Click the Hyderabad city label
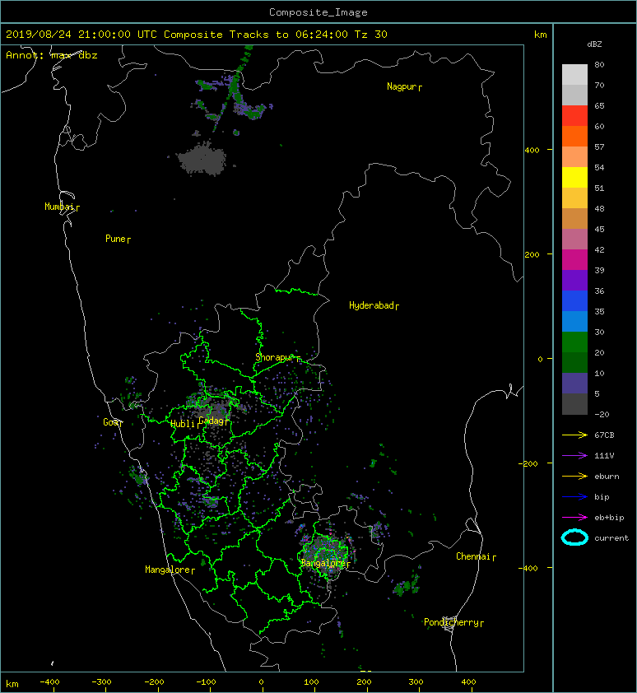637x693 pixels. tap(371, 305)
